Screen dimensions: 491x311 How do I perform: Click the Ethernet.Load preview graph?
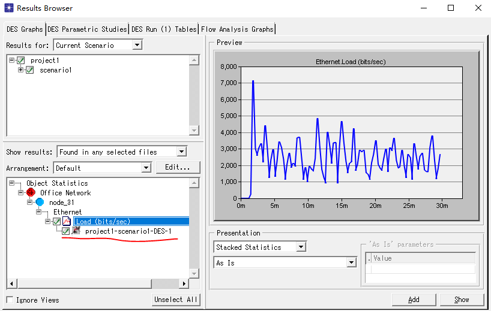[x=346, y=135]
